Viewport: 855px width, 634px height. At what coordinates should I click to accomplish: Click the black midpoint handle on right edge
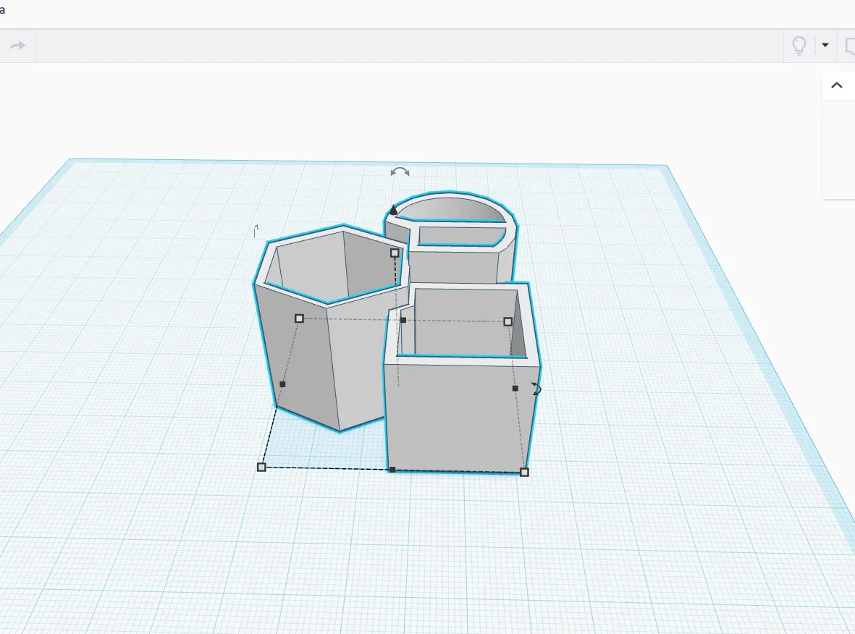pyautogui.click(x=515, y=388)
